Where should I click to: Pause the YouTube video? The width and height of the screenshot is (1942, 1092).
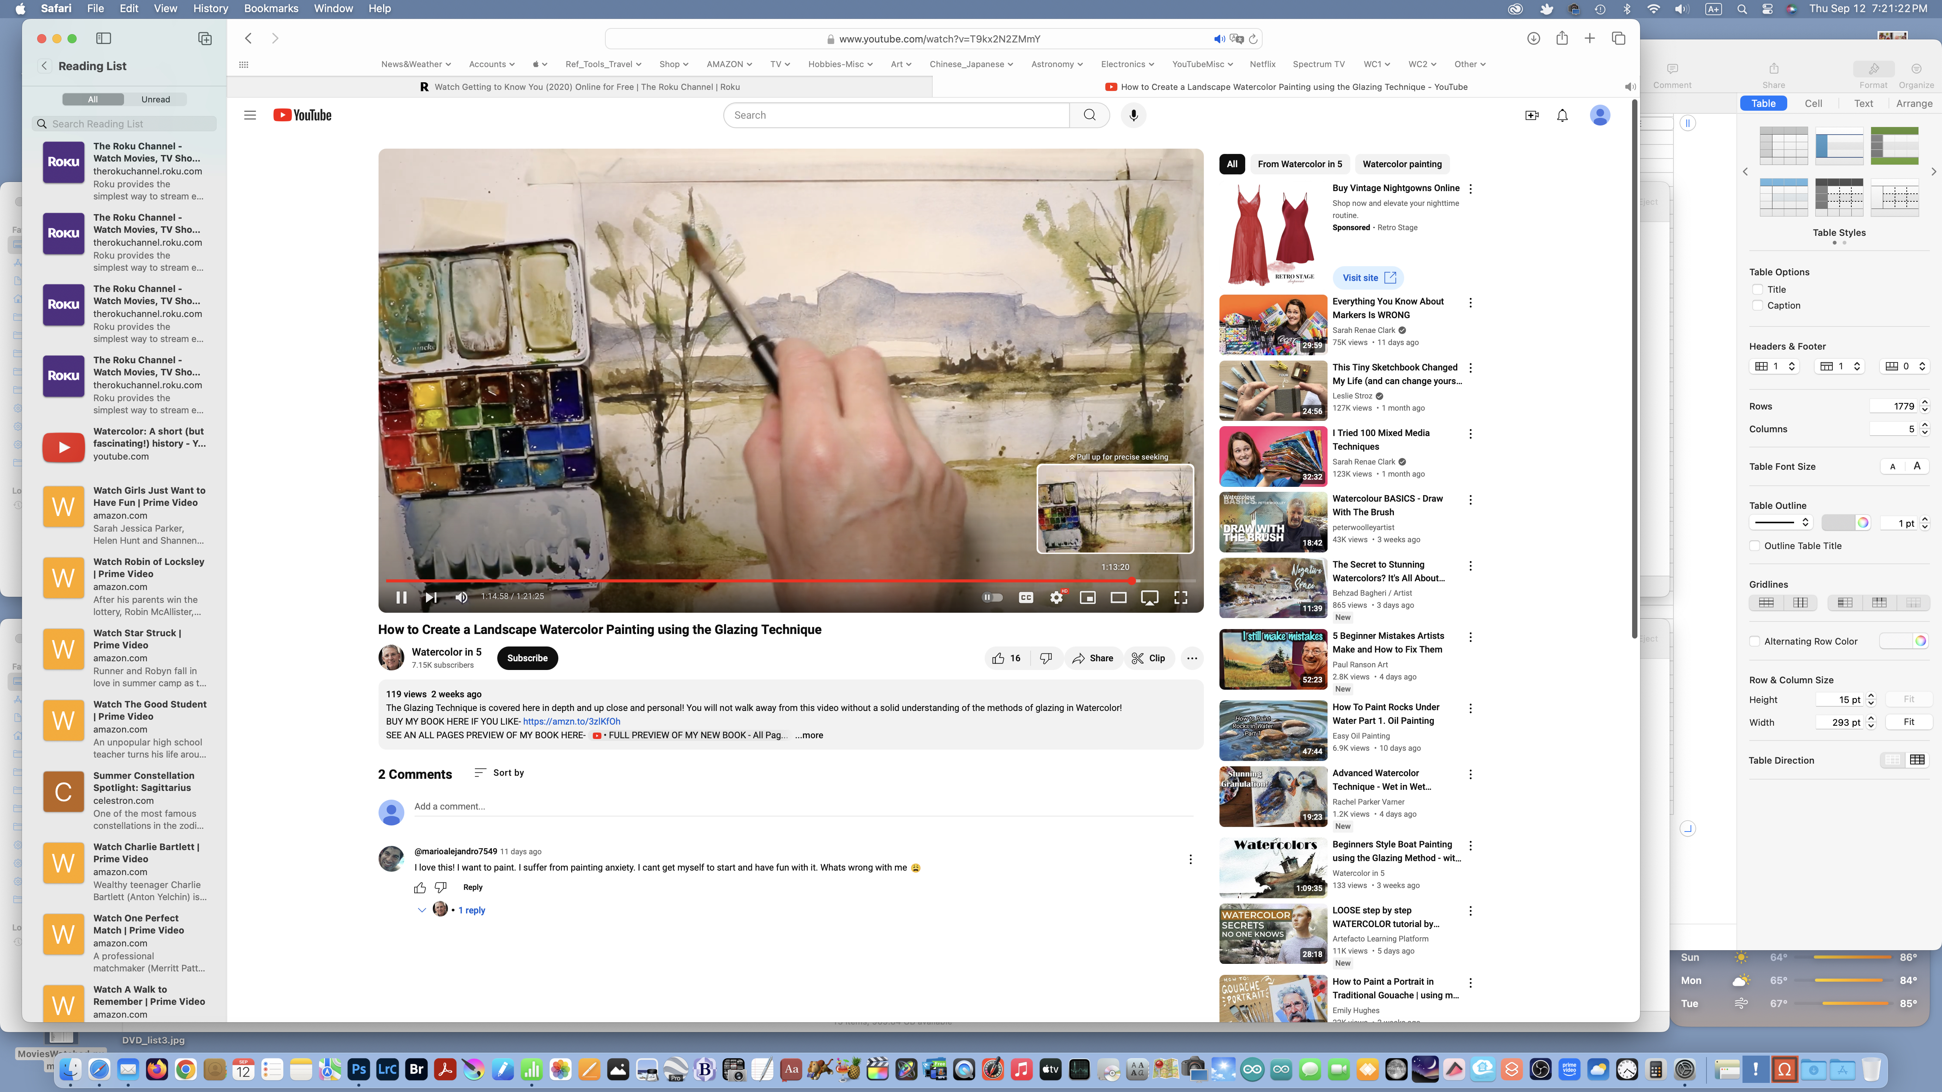click(401, 597)
